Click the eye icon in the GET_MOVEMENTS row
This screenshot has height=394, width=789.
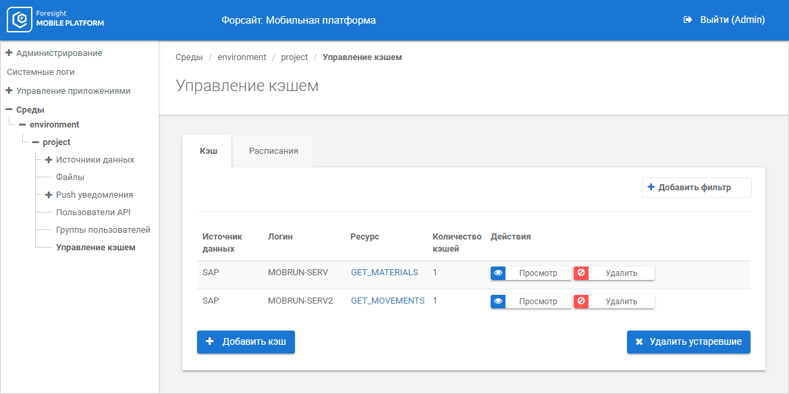pos(498,302)
